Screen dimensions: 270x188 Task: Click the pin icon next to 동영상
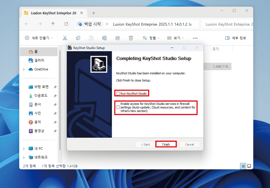[x=55, y=131]
